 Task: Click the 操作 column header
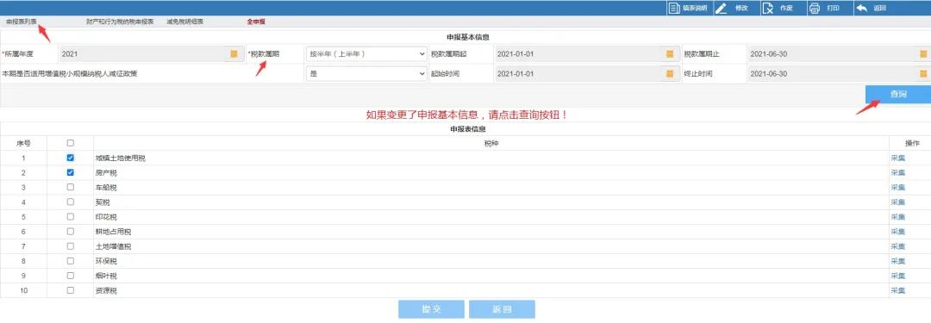[x=912, y=143]
